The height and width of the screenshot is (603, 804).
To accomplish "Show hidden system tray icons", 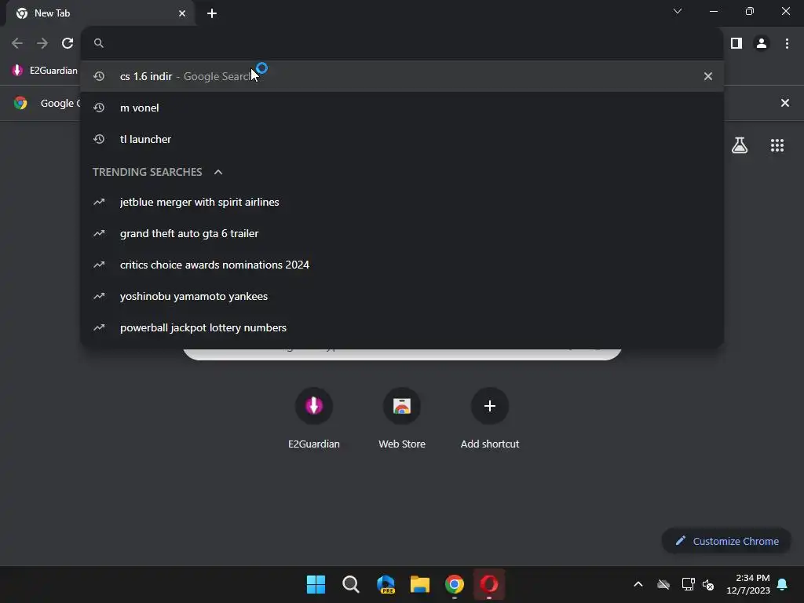I will pyautogui.click(x=638, y=584).
